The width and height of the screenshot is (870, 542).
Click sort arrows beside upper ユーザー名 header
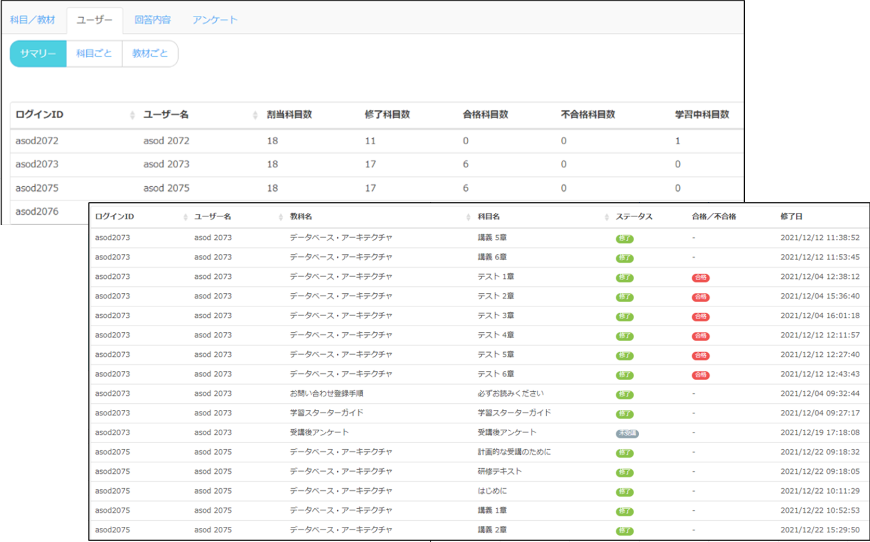[x=255, y=115]
